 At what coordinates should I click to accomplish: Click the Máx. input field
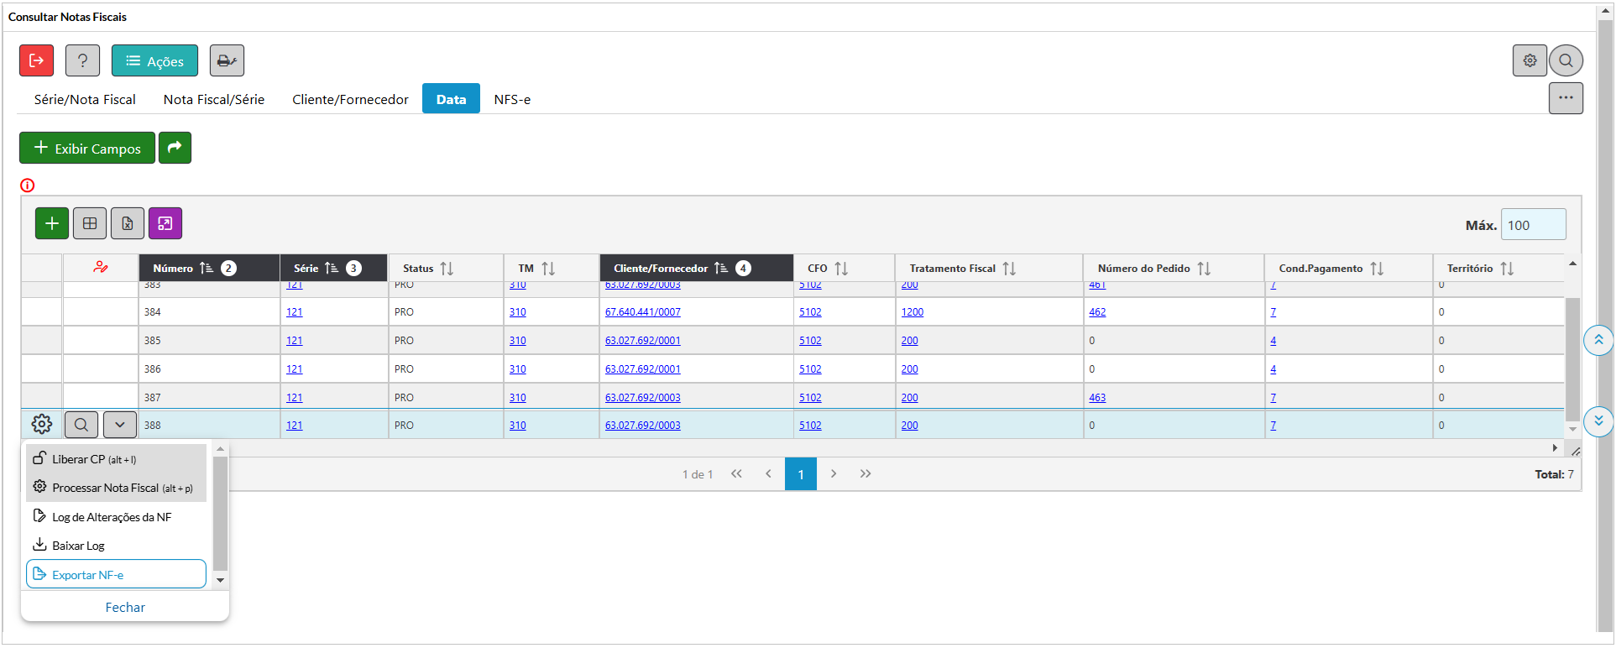1533,225
